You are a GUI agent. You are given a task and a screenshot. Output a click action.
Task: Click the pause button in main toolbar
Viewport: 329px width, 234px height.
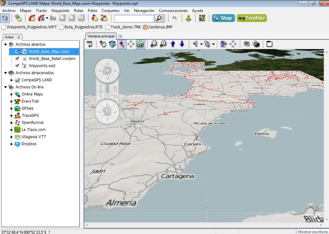tap(81, 18)
